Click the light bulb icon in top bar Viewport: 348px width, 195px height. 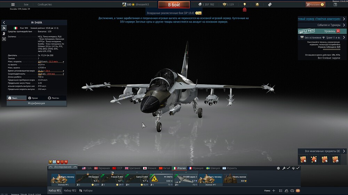coord(245,5)
